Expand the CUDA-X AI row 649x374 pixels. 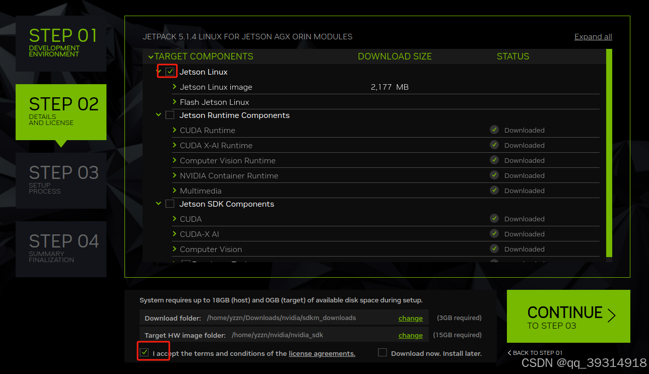(x=174, y=234)
